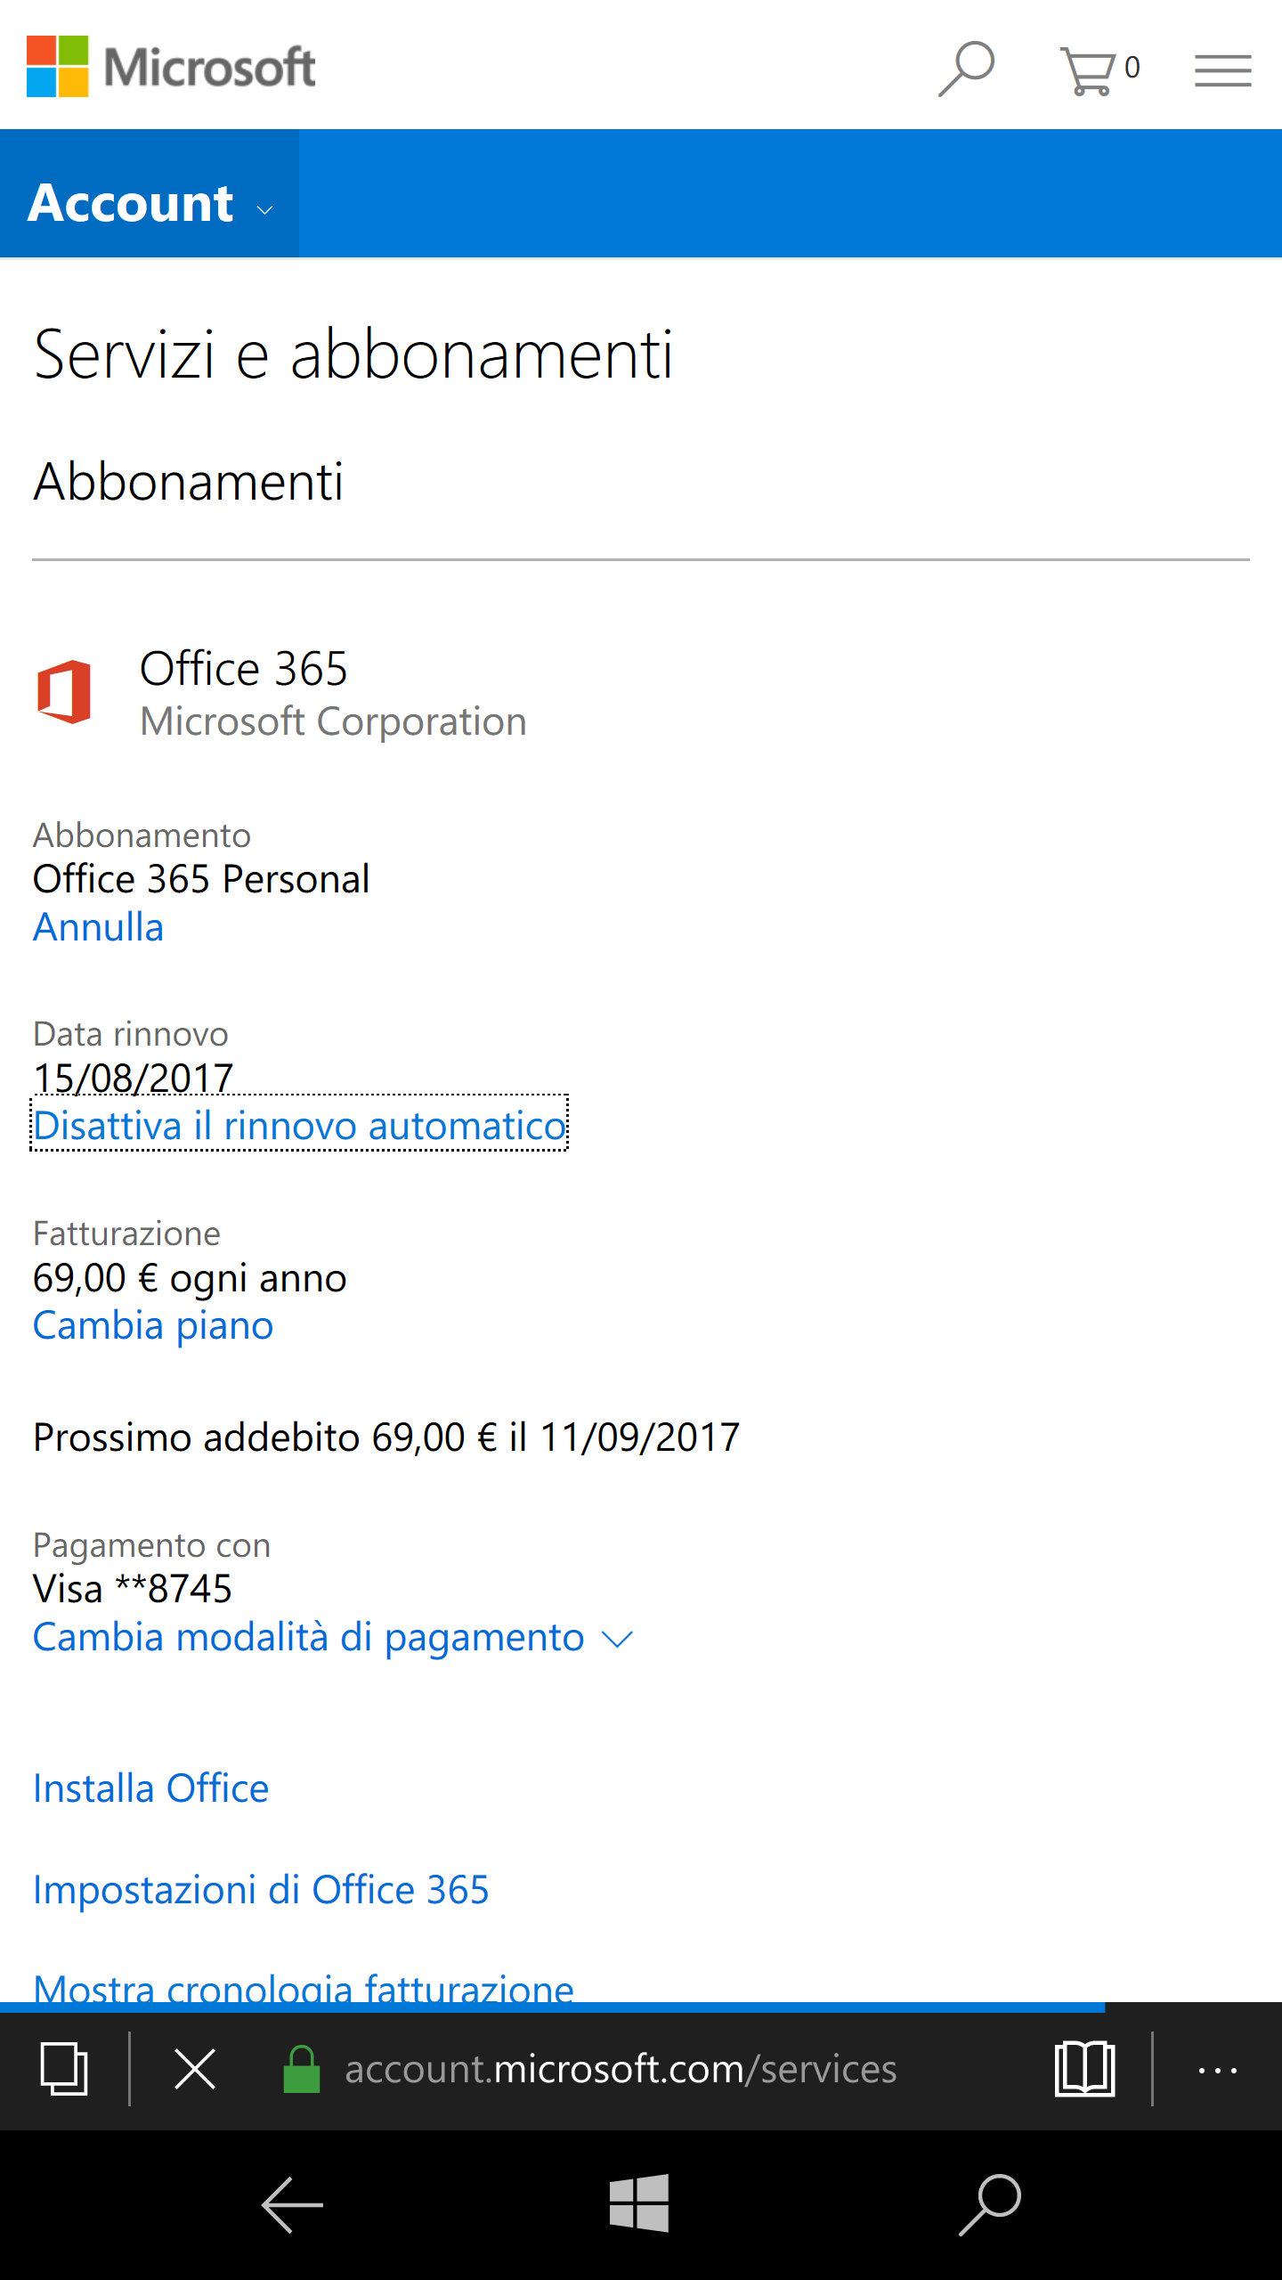
Task: Expand the Account dropdown menu
Action: tap(150, 204)
